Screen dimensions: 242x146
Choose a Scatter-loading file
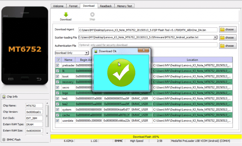pos(228,38)
